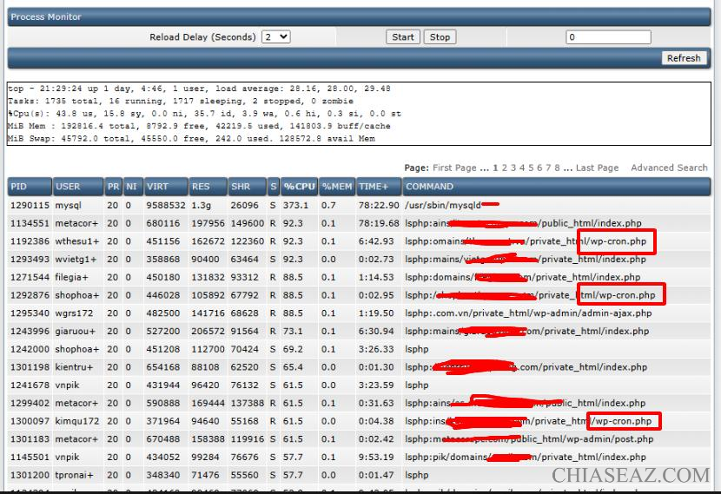Select process PID 1300097 of kimqu172
The image size is (721, 494).
[28, 421]
